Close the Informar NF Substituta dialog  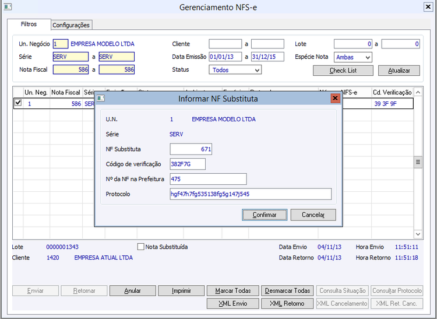coord(335,98)
